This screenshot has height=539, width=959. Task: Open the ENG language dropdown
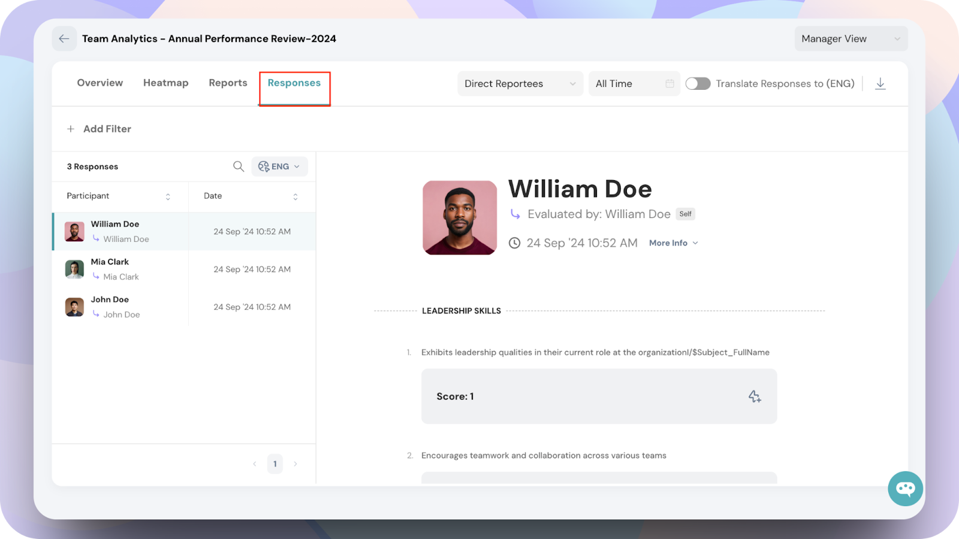279,166
